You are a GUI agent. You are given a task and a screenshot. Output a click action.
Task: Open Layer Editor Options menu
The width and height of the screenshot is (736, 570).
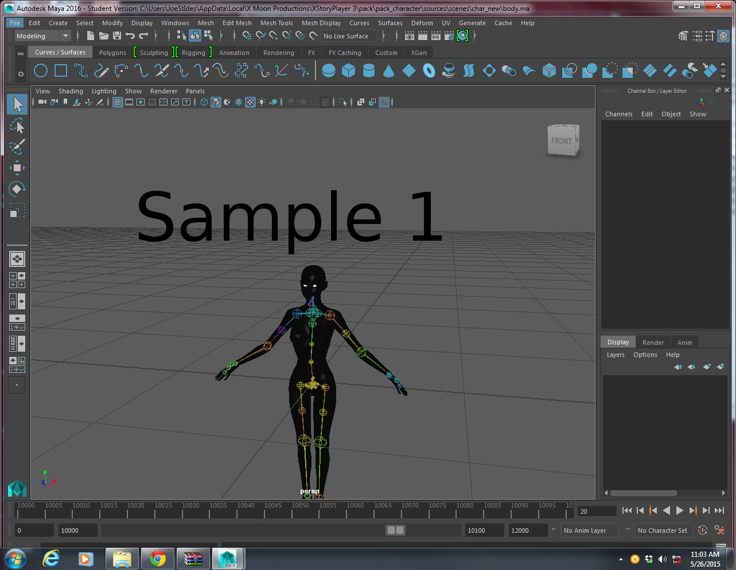645,355
